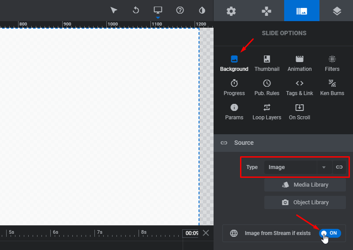Click the white slide canvas area
This screenshot has height=250, width=353.
click(99, 126)
